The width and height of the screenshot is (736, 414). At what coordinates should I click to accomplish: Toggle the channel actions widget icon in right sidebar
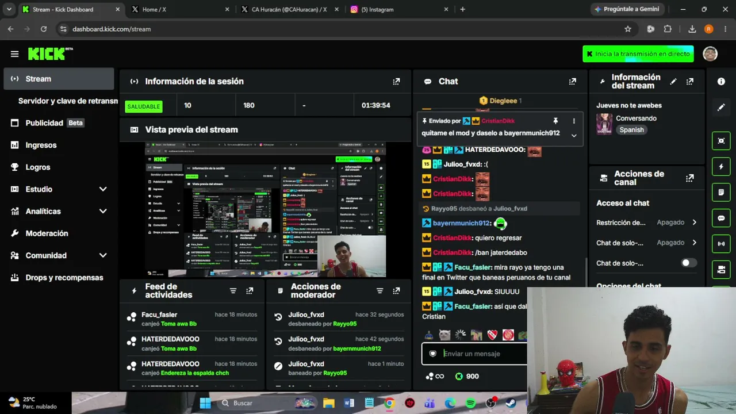721,269
